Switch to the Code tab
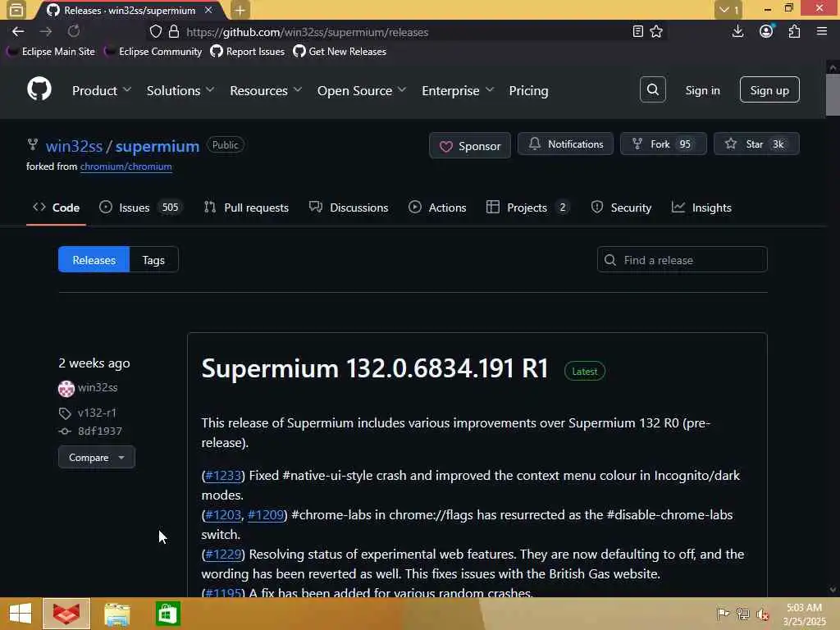The image size is (840, 630). click(57, 208)
